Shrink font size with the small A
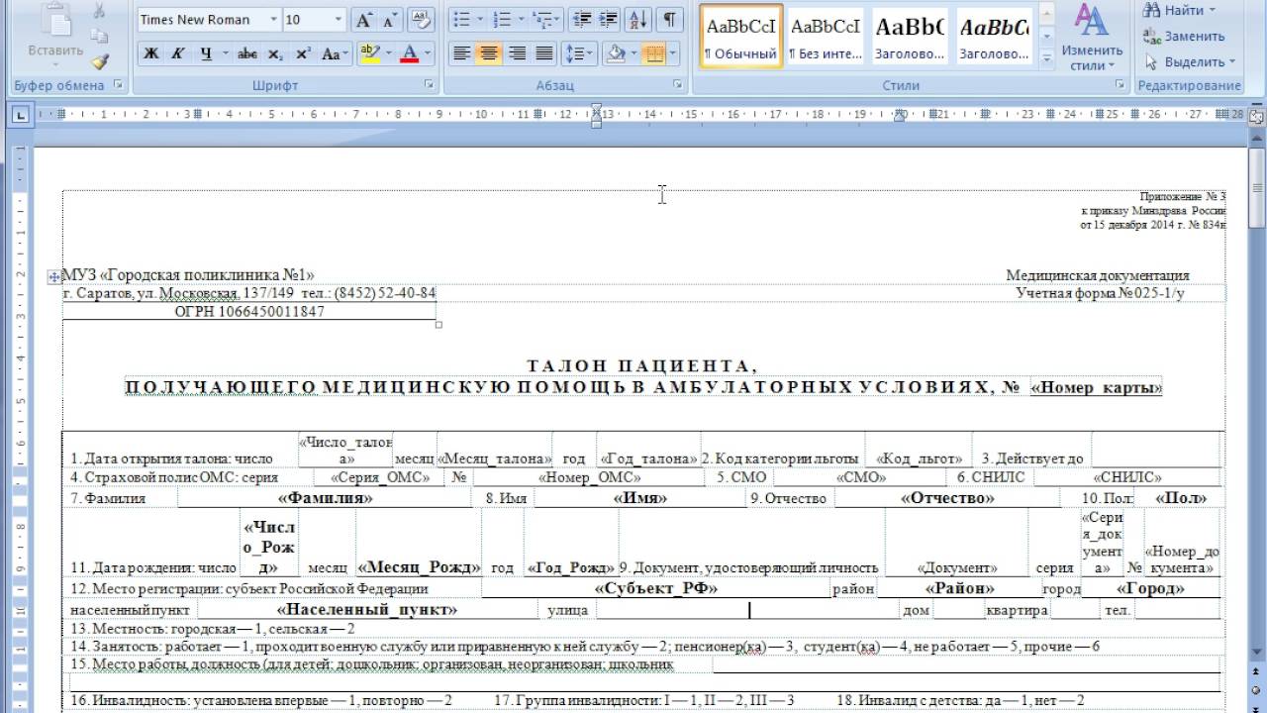This screenshot has height=713, width=1267. pyautogui.click(x=390, y=20)
